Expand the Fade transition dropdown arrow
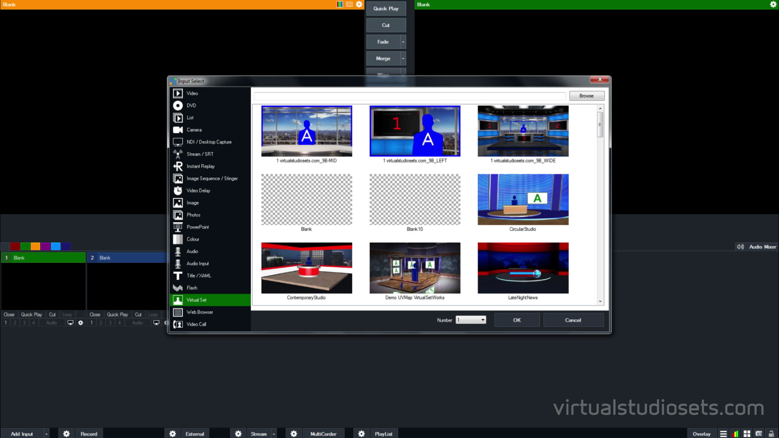This screenshot has width=779, height=438. pos(402,41)
